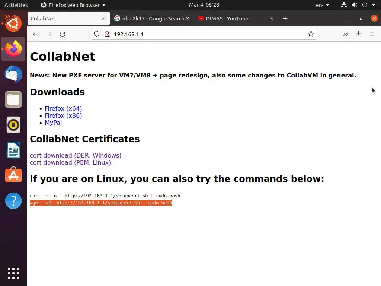The width and height of the screenshot is (381, 286).
Task: Launch Firefox from the dock
Action: point(13,49)
